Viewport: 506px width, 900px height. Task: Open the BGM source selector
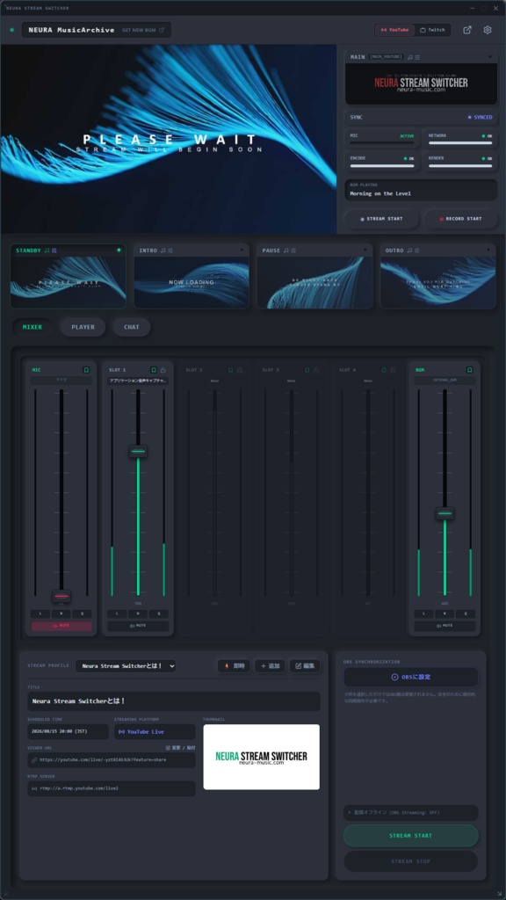pos(445,381)
